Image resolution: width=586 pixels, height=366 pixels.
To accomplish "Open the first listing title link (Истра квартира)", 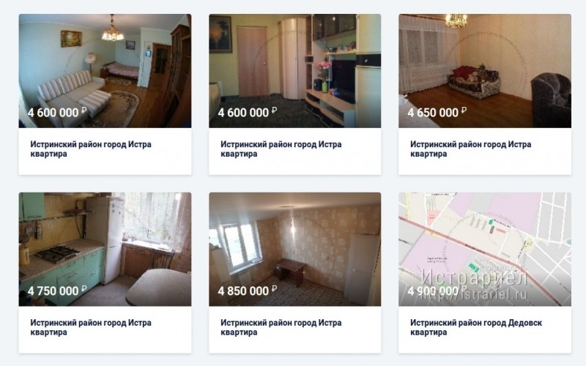I will [x=91, y=149].
